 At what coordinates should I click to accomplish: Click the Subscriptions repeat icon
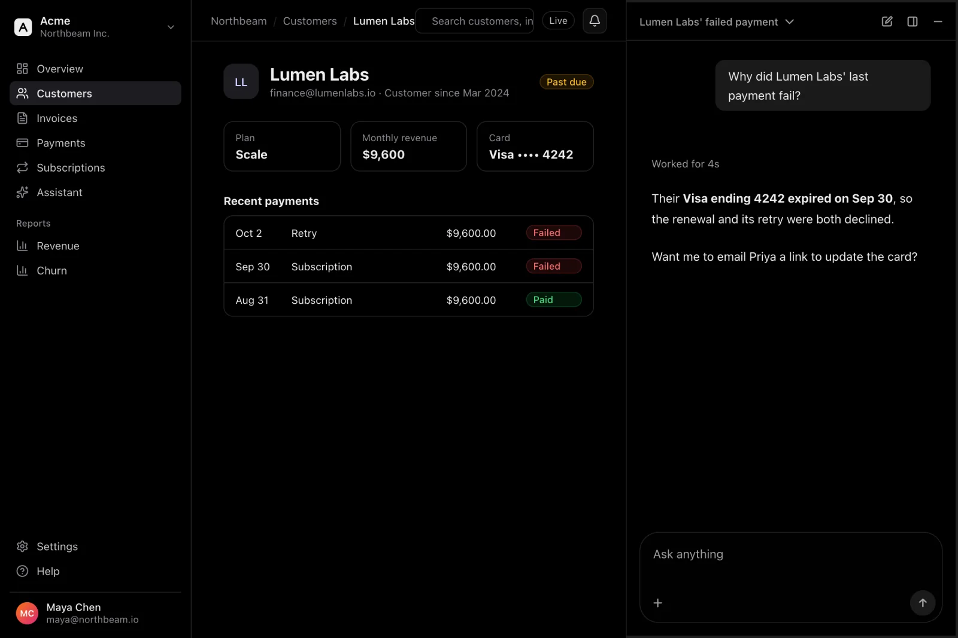[22, 167]
